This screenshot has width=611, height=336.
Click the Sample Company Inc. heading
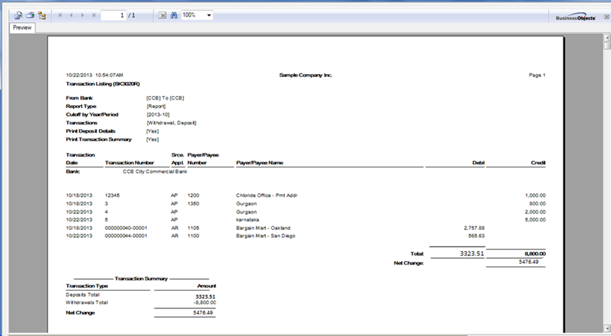(x=306, y=75)
